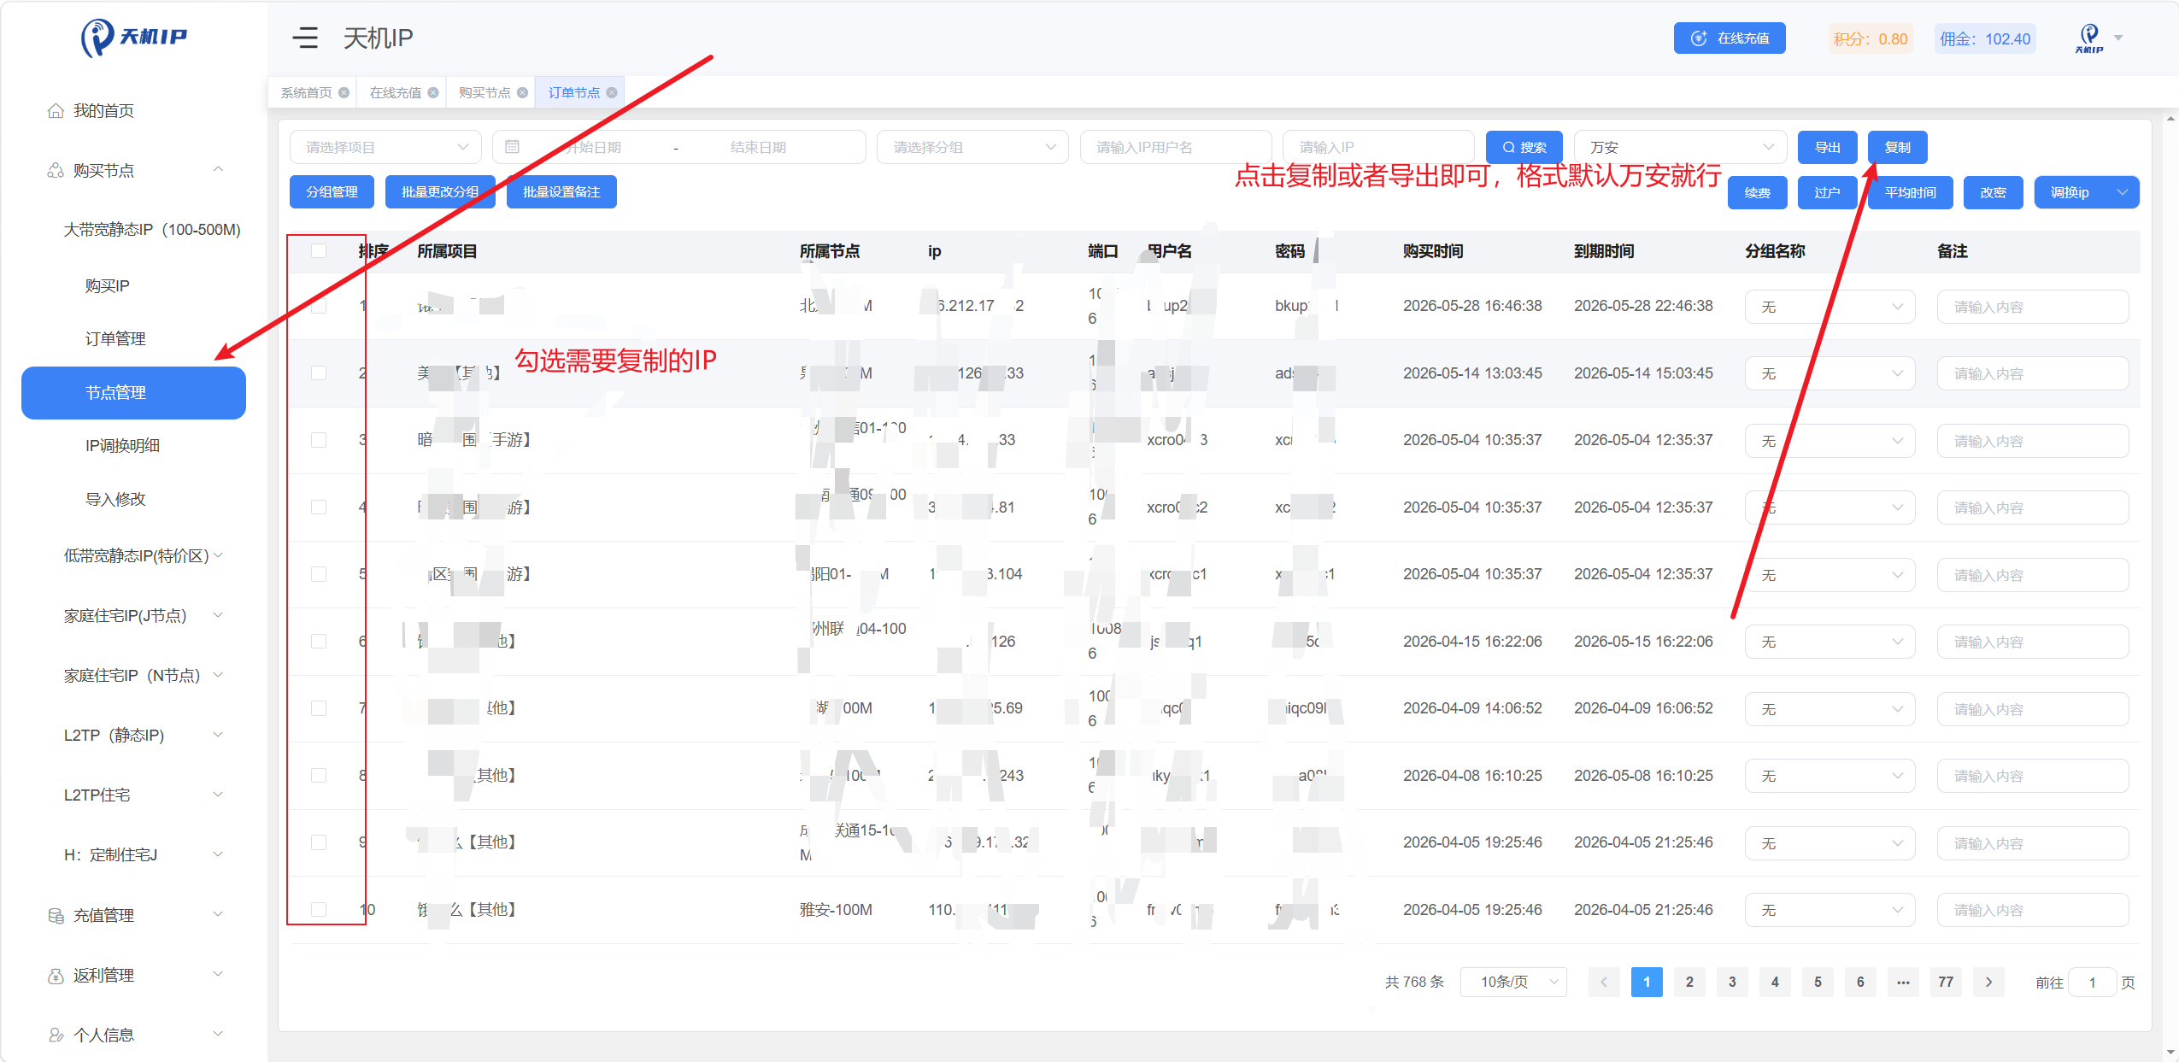The image size is (2179, 1062).
Task: Check the checkbox for row 2
Action: [x=319, y=373]
